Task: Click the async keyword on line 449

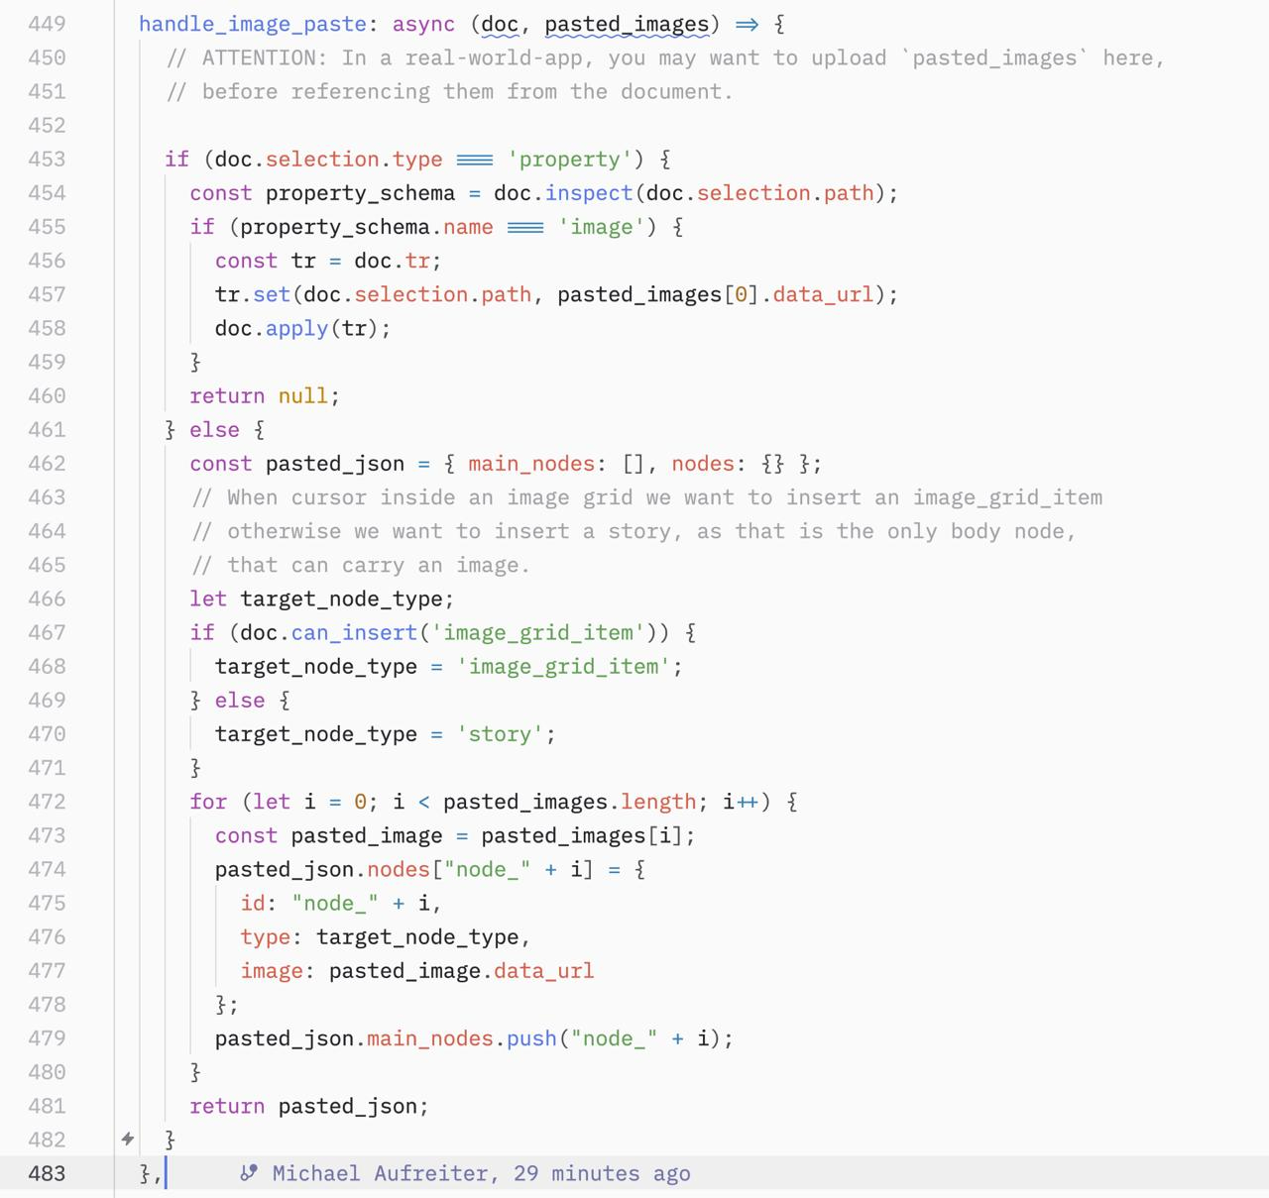Action: 423,24
